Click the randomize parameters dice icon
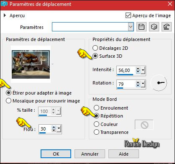Viewport: 175px width, 164px height. tap(154, 27)
